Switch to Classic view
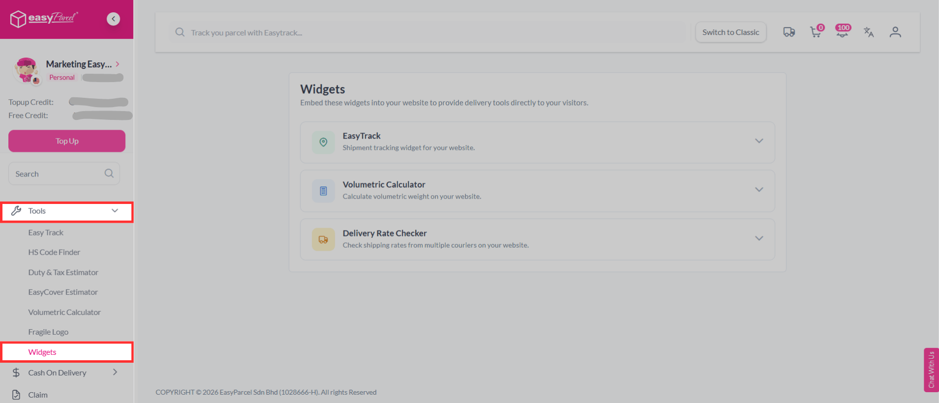Image resolution: width=939 pixels, height=403 pixels. click(x=730, y=32)
